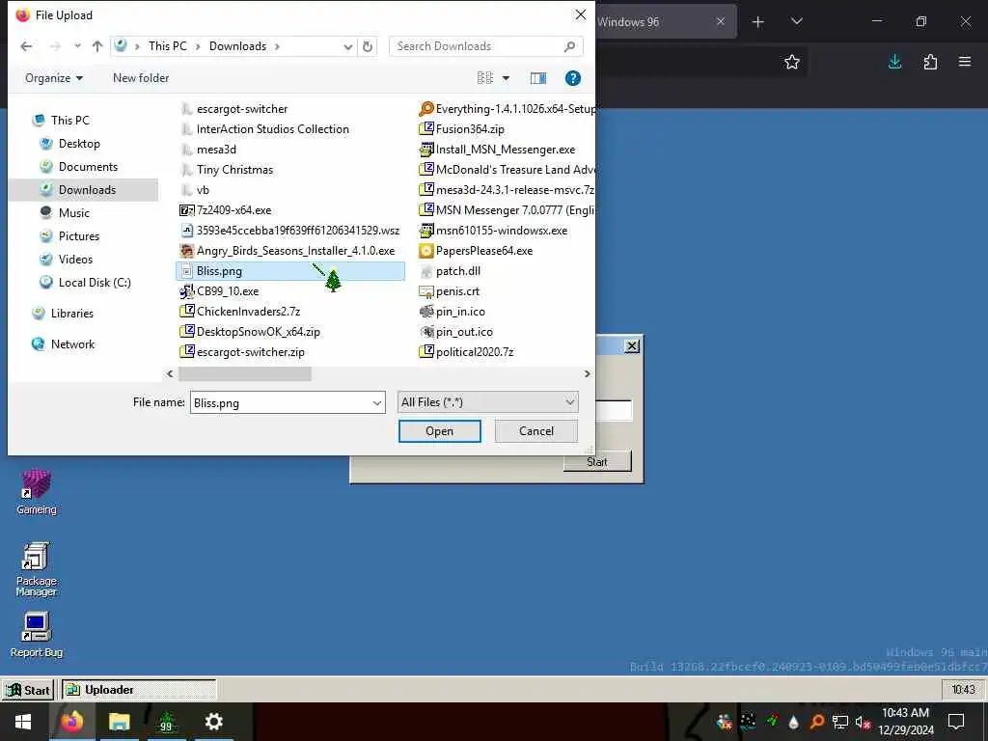Open the Firefox extensions puzzle icon

coord(930,62)
